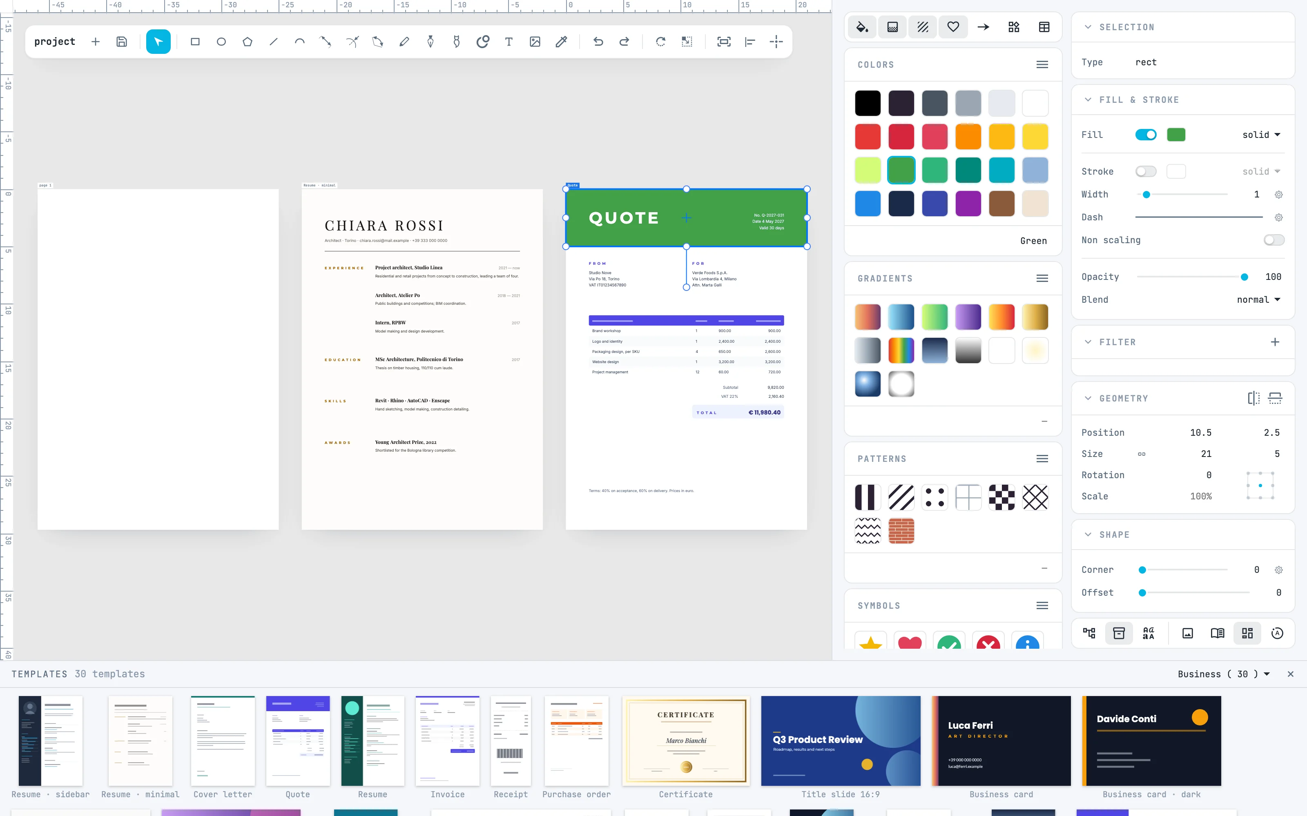Screen dimensions: 1307x816
Task: Add a new page with plus
Action: (x=96, y=42)
